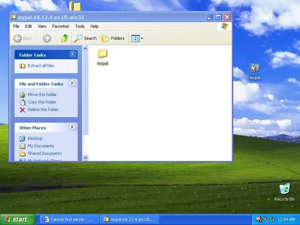Collapse the Folder Tasks panel
Image resolution: width=300 pixels, height=225 pixels.
point(72,54)
